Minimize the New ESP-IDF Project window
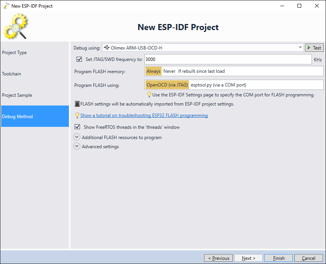326x264 pixels. (282, 6)
